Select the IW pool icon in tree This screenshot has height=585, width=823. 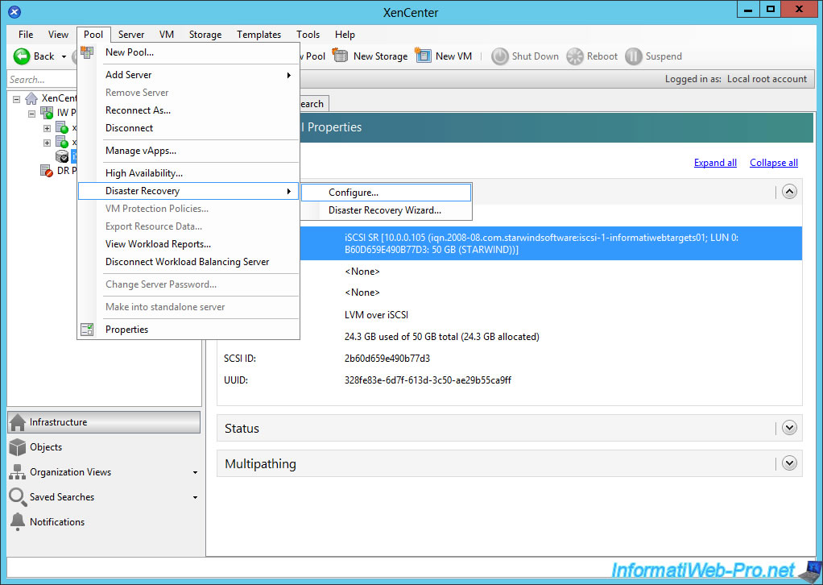pyautogui.click(x=47, y=112)
